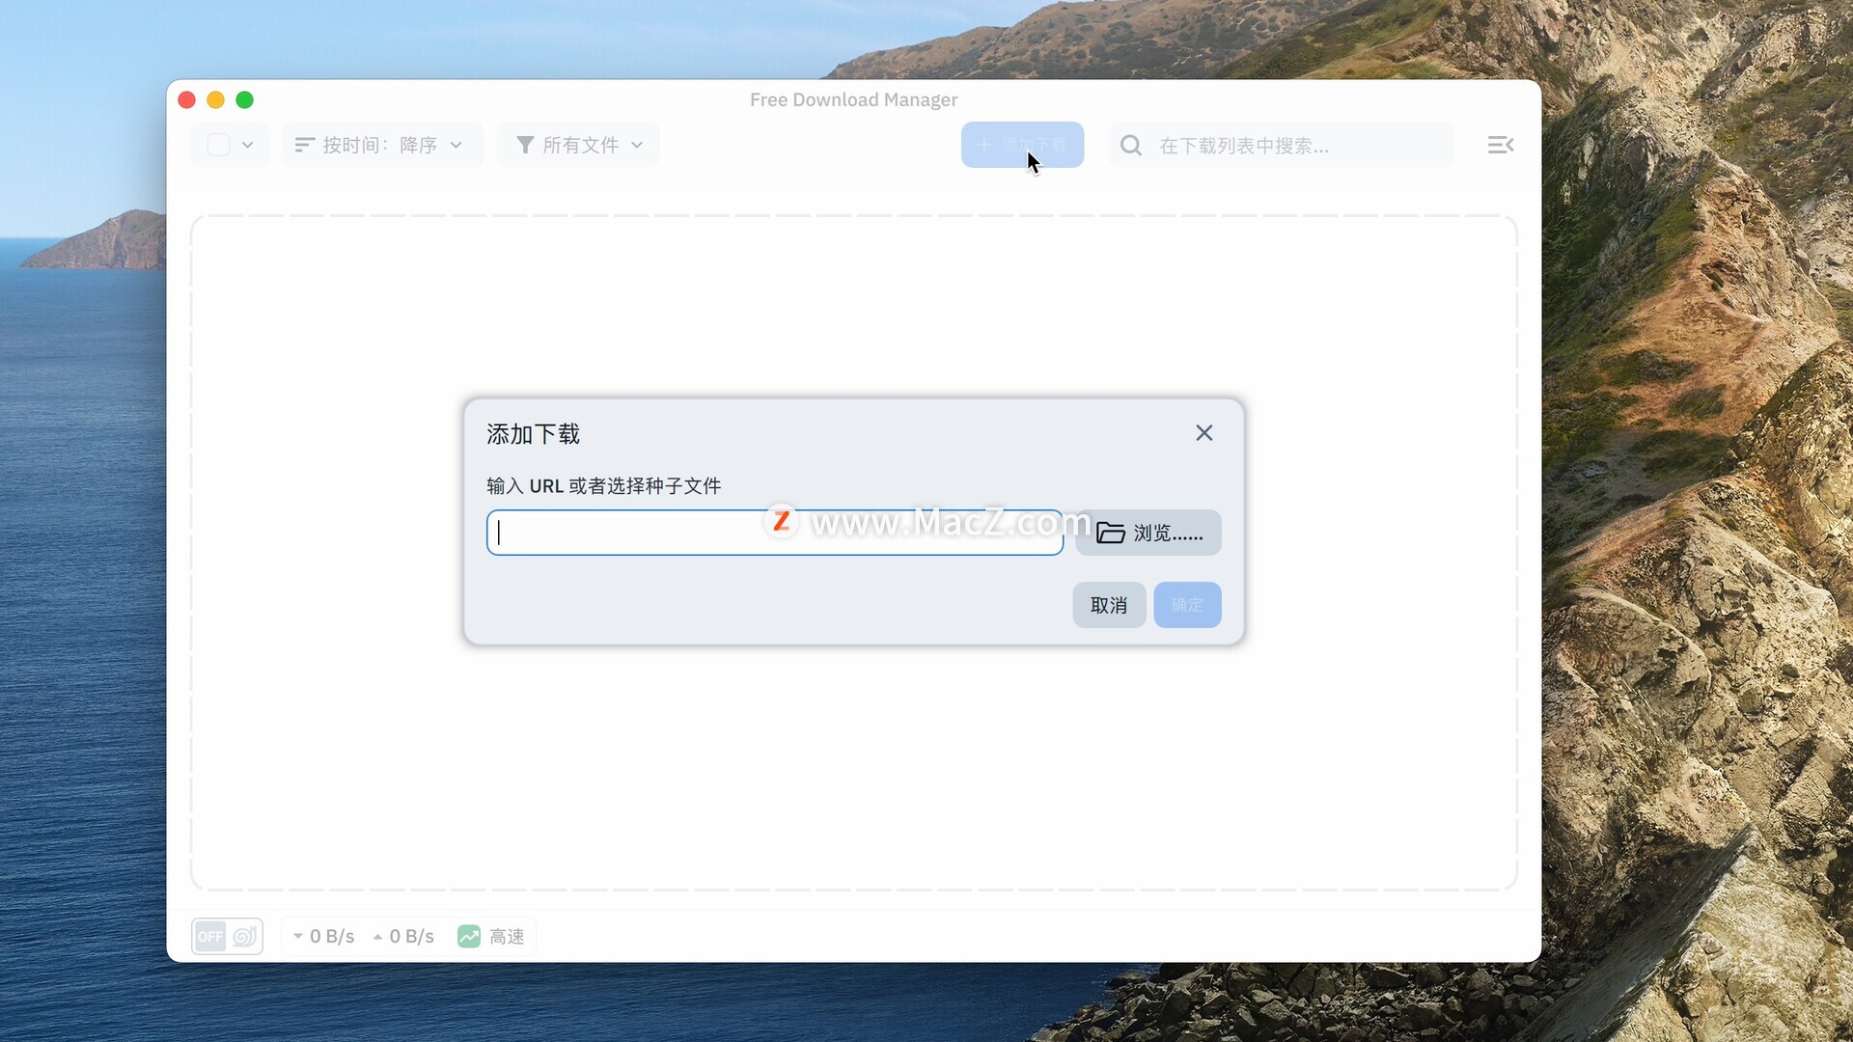The width and height of the screenshot is (1853, 1042).
Task: Click the green high-speed chart icon
Action: click(x=469, y=936)
